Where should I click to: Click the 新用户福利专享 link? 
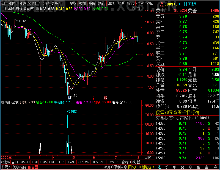coord(116,167)
